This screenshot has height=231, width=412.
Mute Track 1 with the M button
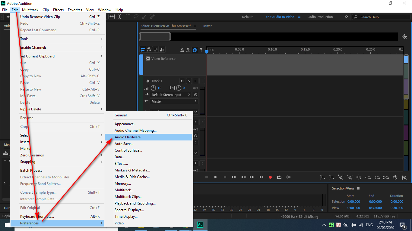[182, 81]
